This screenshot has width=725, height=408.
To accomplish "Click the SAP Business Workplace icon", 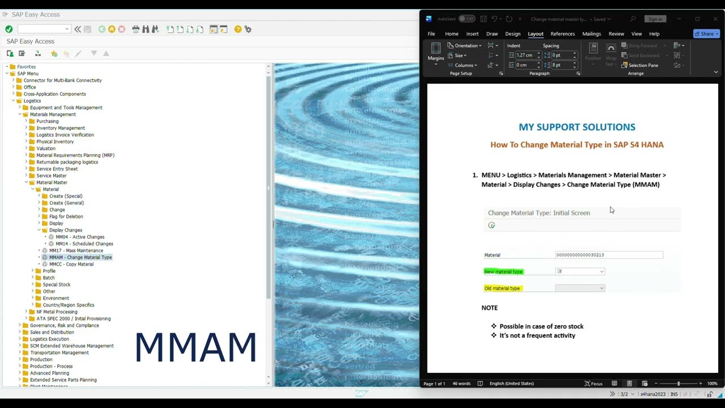I will [x=38, y=54].
